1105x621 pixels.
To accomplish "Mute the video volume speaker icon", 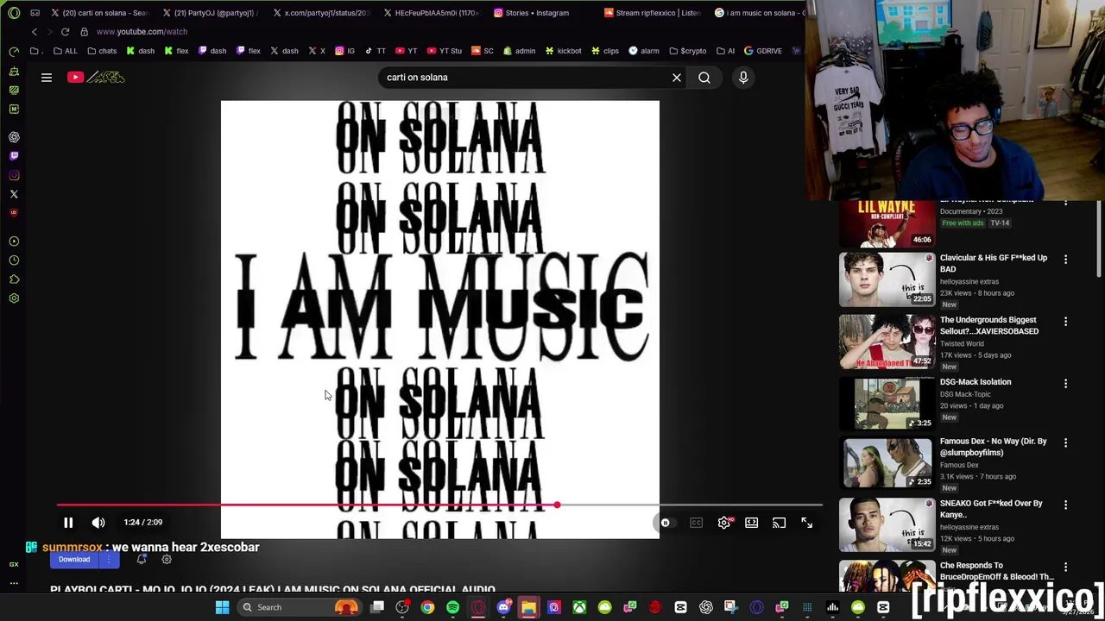I will [98, 522].
